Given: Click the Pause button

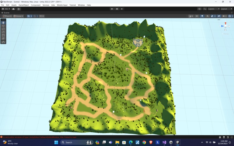Looking at the screenshot, I should 117,9.
